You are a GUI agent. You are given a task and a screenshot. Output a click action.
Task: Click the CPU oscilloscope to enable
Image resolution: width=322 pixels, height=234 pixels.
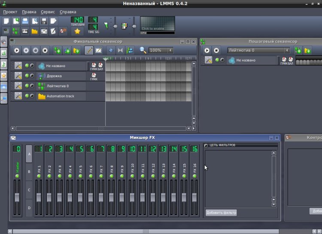(158, 24)
